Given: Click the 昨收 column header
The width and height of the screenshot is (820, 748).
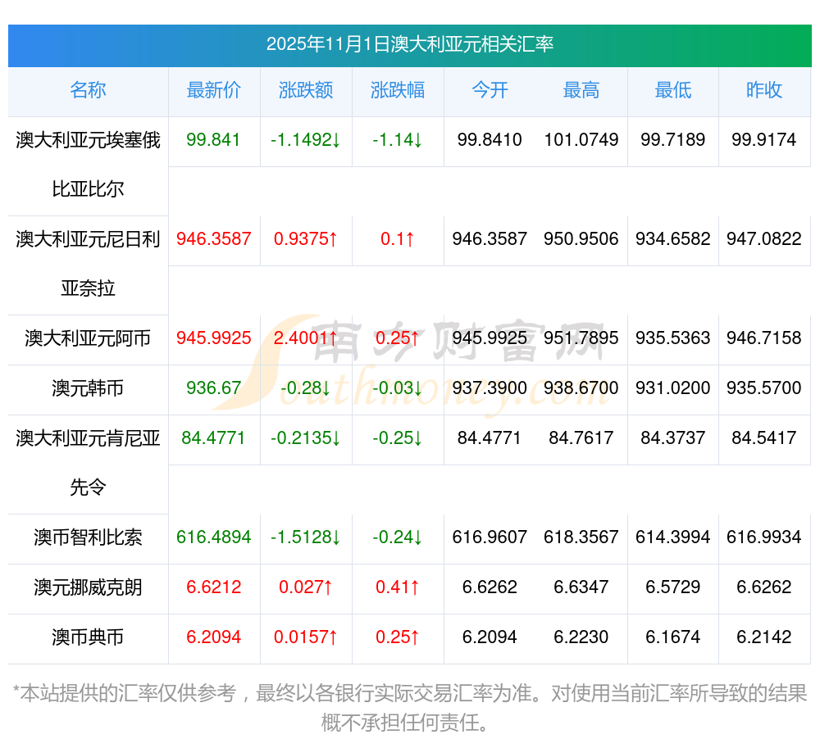Looking at the screenshot, I should (764, 90).
